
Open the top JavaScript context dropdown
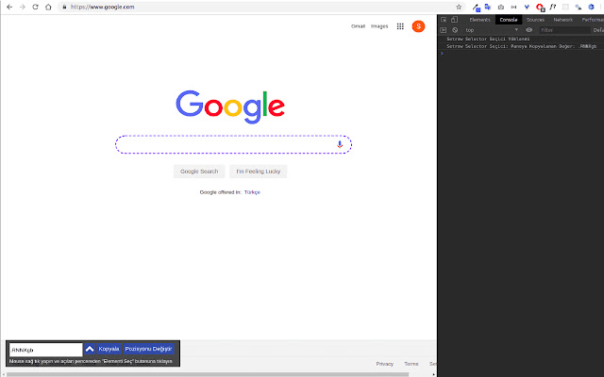pos(492,30)
